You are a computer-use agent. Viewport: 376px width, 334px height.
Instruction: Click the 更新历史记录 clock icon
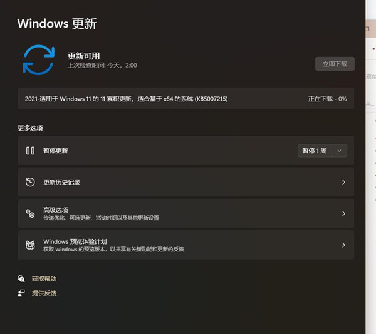pyautogui.click(x=30, y=182)
